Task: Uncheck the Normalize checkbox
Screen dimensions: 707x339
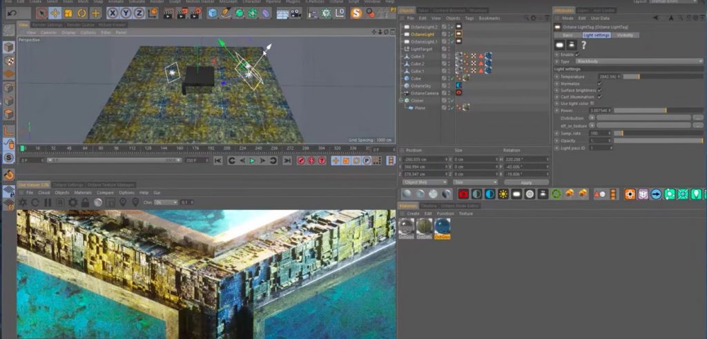Action: pos(599,83)
